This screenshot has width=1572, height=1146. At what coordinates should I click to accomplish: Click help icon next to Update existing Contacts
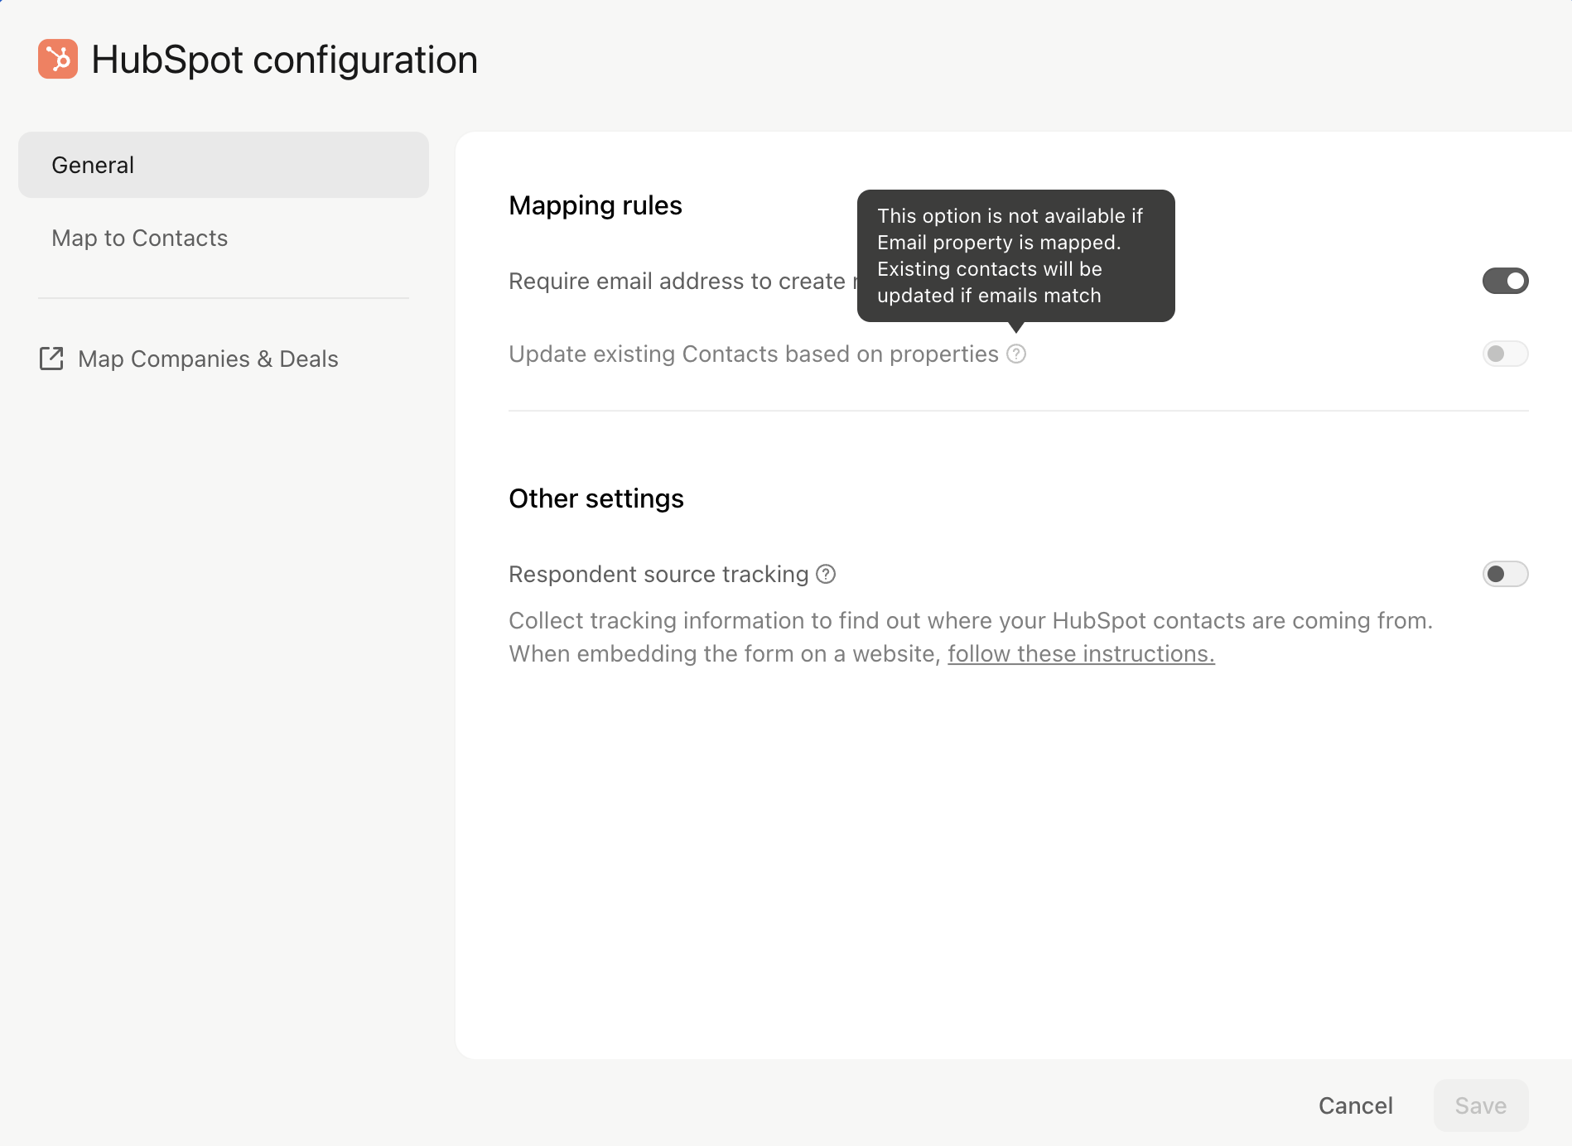pos(1016,354)
